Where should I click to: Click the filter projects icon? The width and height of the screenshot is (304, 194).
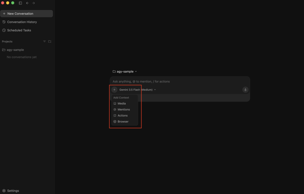pos(45,42)
